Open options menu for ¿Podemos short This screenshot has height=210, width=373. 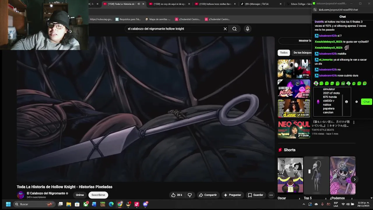pyautogui.click(x=352, y=199)
